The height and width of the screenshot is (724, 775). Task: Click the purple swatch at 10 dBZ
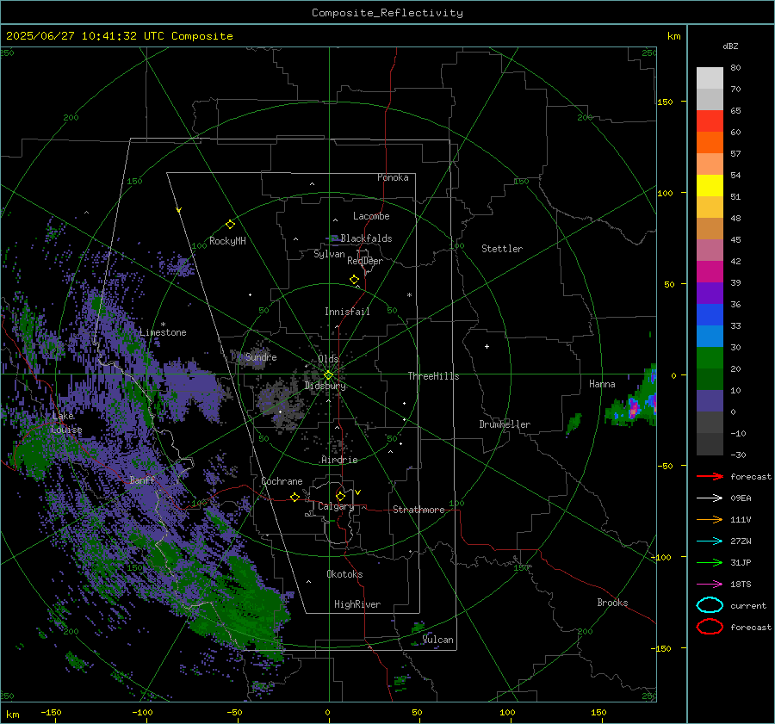(x=710, y=400)
